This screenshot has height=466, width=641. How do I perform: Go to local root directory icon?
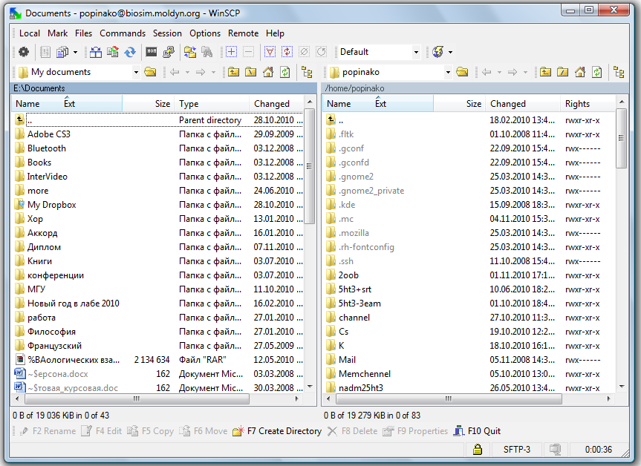[x=250, y=72]
